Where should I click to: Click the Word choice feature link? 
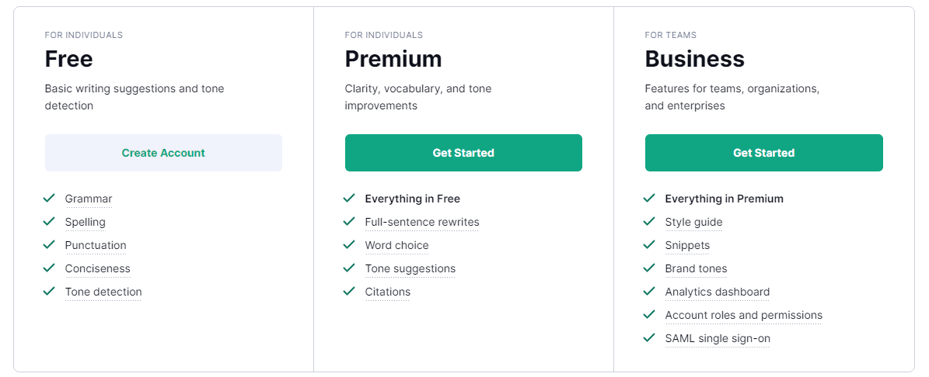[x=396, y=245]
